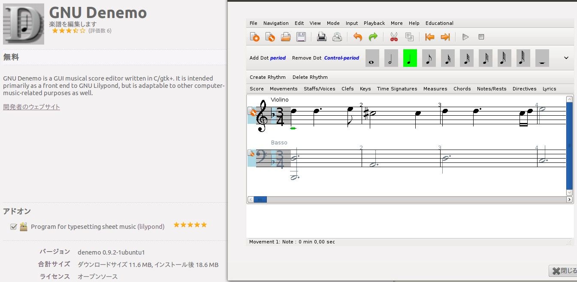577x282 pixels.
Task: Expand the rhythm toolbar overflow chevron
Action: point(566,58)
